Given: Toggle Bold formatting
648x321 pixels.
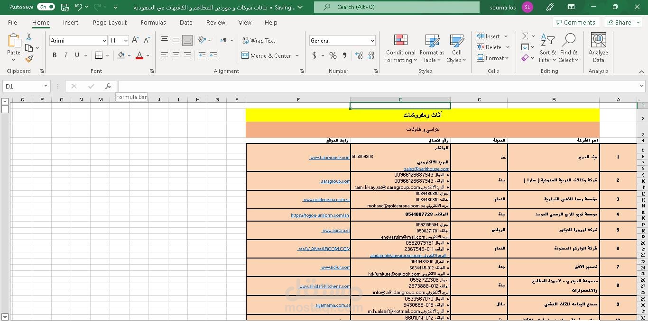Looking at the screenshot, I should coord(55,55).
